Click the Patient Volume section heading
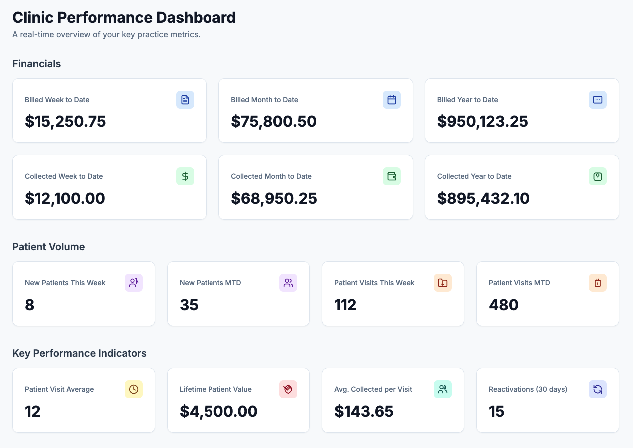This screenshot has width=633, height=448. point(49,247)
